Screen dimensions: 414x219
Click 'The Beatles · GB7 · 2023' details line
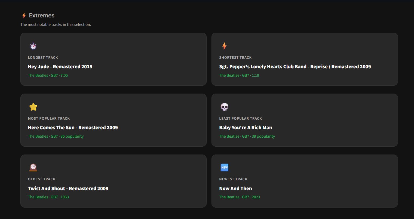pos(240,197)
